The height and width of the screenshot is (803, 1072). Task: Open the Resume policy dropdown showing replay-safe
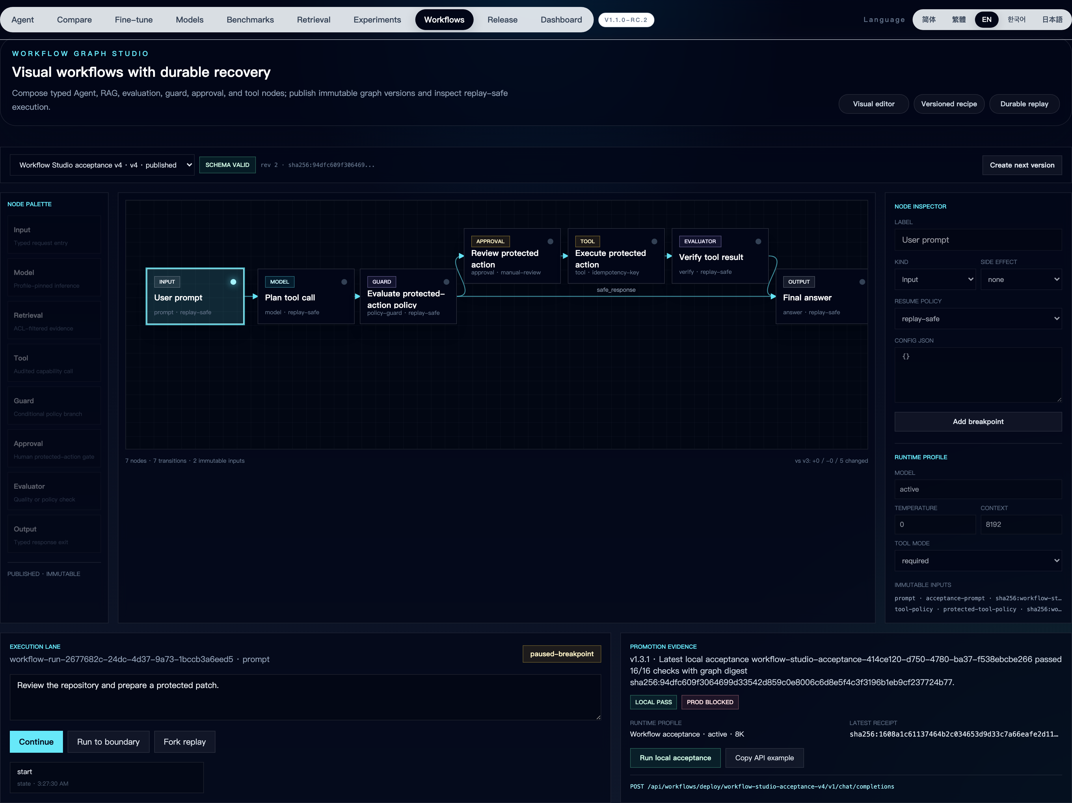(x=978, y=319)
